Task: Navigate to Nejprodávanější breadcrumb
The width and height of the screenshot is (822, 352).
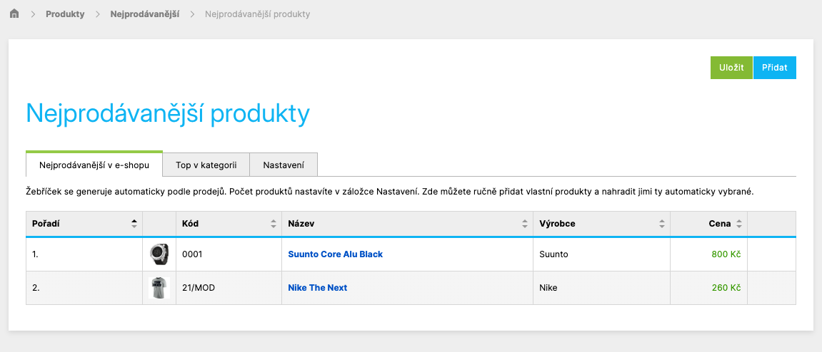Action: [x=145, y=14]
